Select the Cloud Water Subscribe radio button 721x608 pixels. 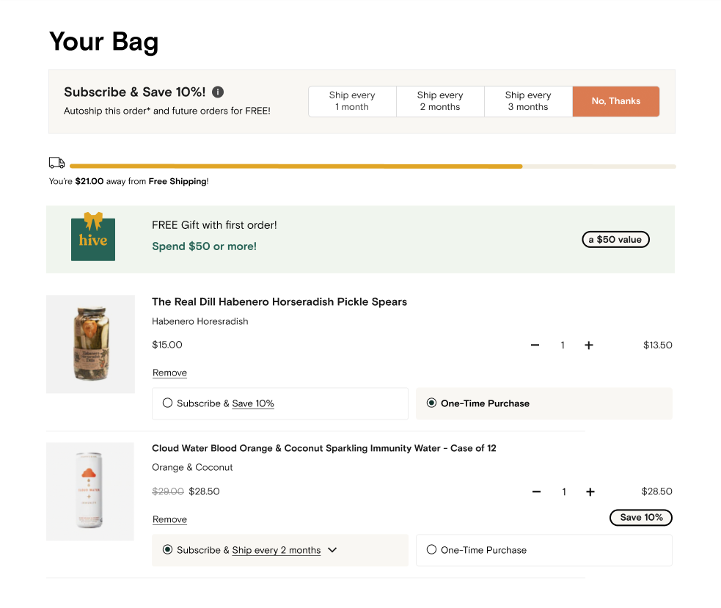(168, 549)
